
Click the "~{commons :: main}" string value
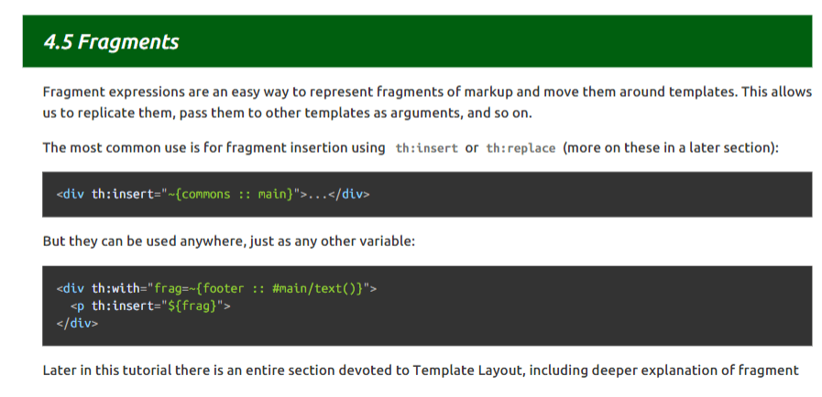pyautogui.click(x=231, y=194)
